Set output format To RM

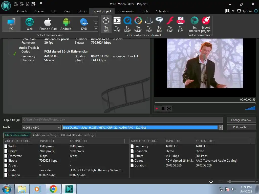[x=159, y=25]
